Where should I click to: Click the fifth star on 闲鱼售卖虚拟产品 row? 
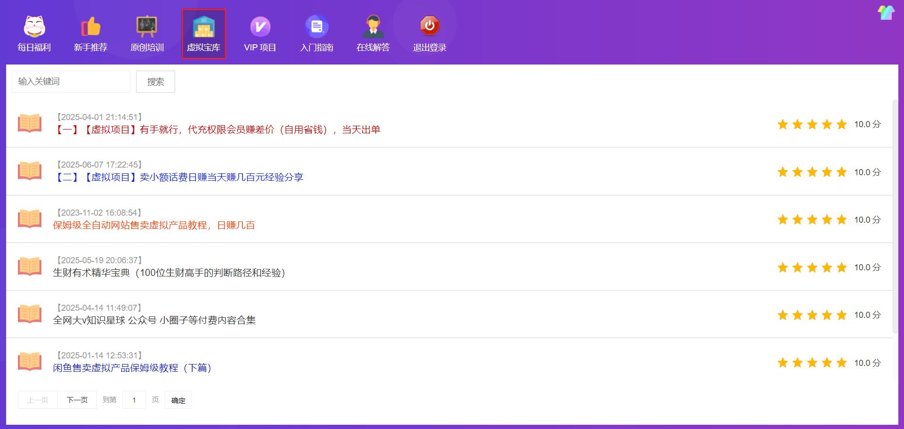pos(841,363)
